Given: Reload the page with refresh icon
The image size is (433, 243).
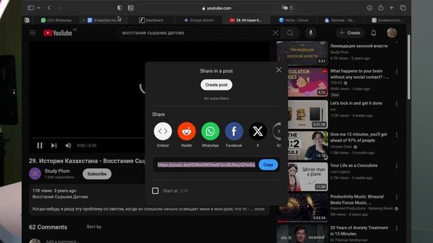Looking at the screenshot, I should point(292,8).
